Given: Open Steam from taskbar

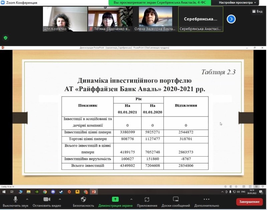Looking at the screenshot, I should tap(61, 192).
